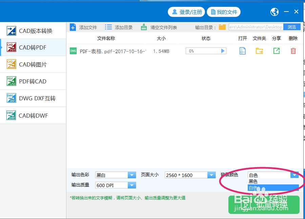
Task: Click the 添加目录 add directory icon
Action: [x=108, y=27]
